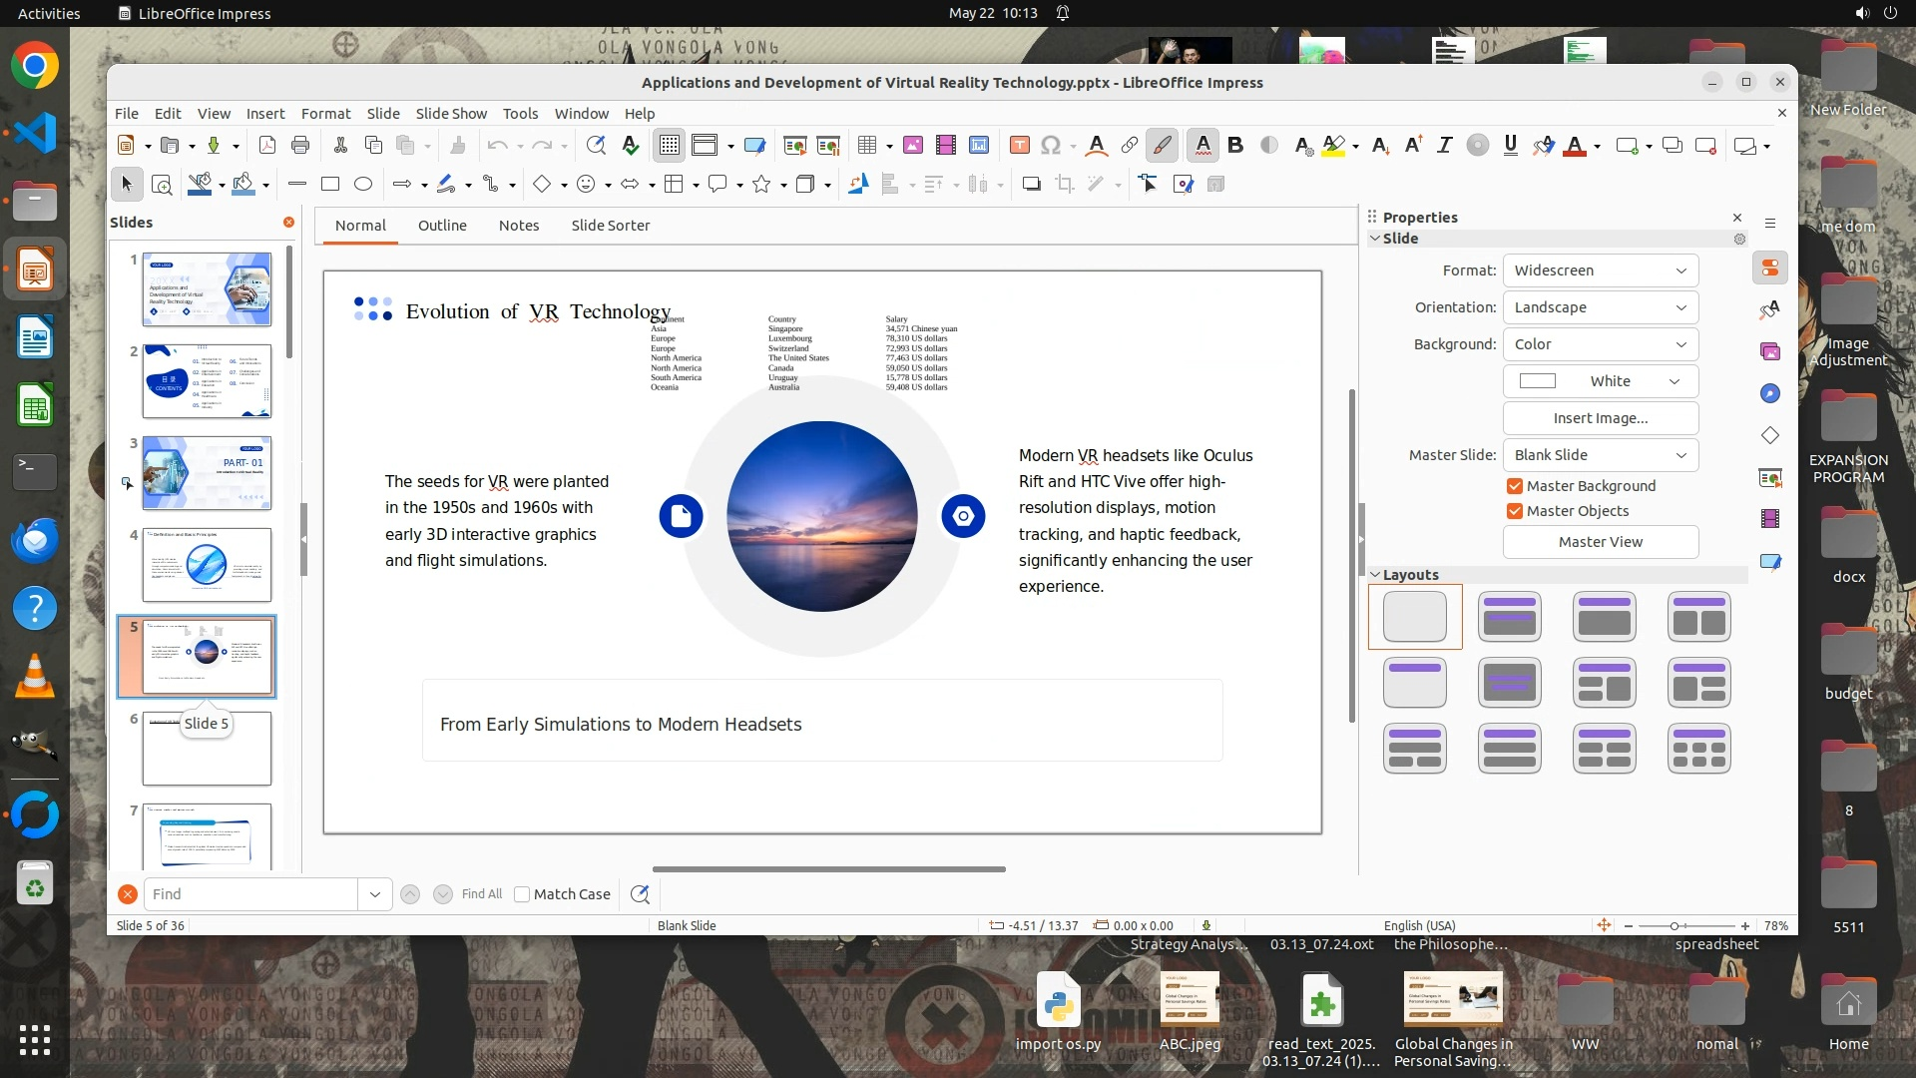
Task: Open the Master Slide dropdown
Action: (x=1600, y=455)
